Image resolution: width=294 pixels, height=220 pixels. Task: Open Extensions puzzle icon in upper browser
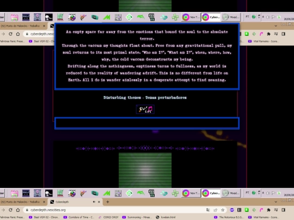269,34
